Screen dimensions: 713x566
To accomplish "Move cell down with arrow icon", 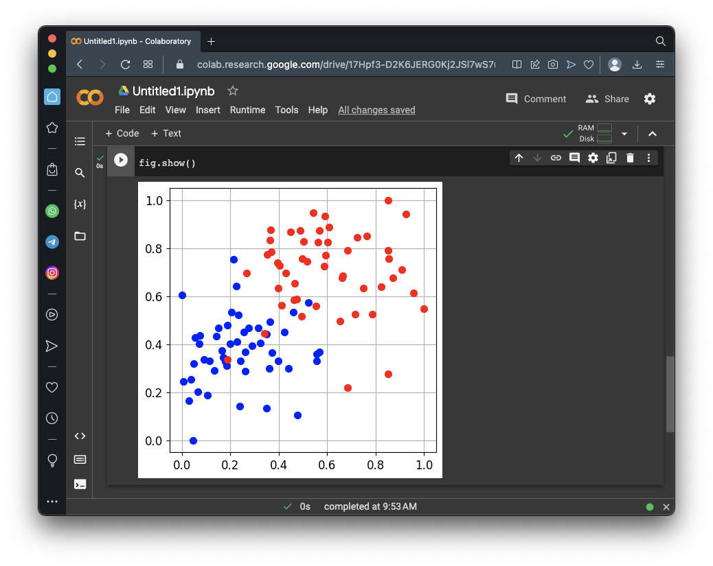I will pyautogui.click(x=537, y=158).
